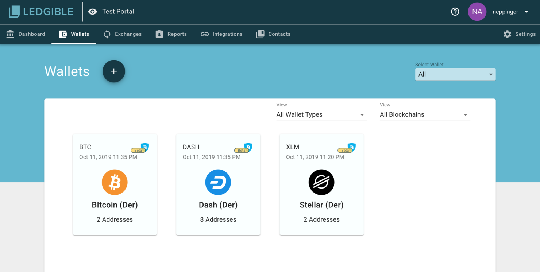Click the Integrations link icon
The width and height of the screenshot is (540, 272).
[204, 34]
